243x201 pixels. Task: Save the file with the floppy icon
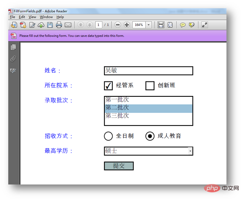tap(50, 25)
